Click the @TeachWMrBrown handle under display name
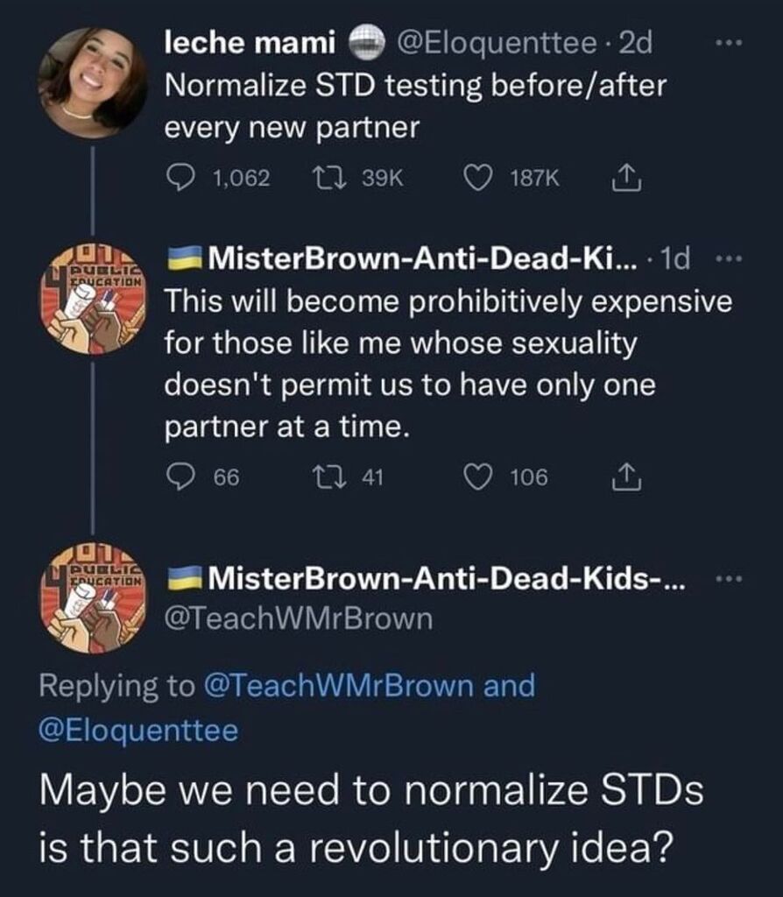This screenshot has height=897, width=783. [299, 619]
